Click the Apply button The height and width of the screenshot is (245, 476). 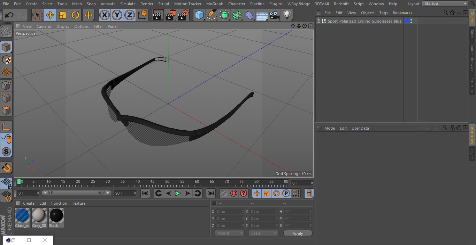click(x=298, y=234)
